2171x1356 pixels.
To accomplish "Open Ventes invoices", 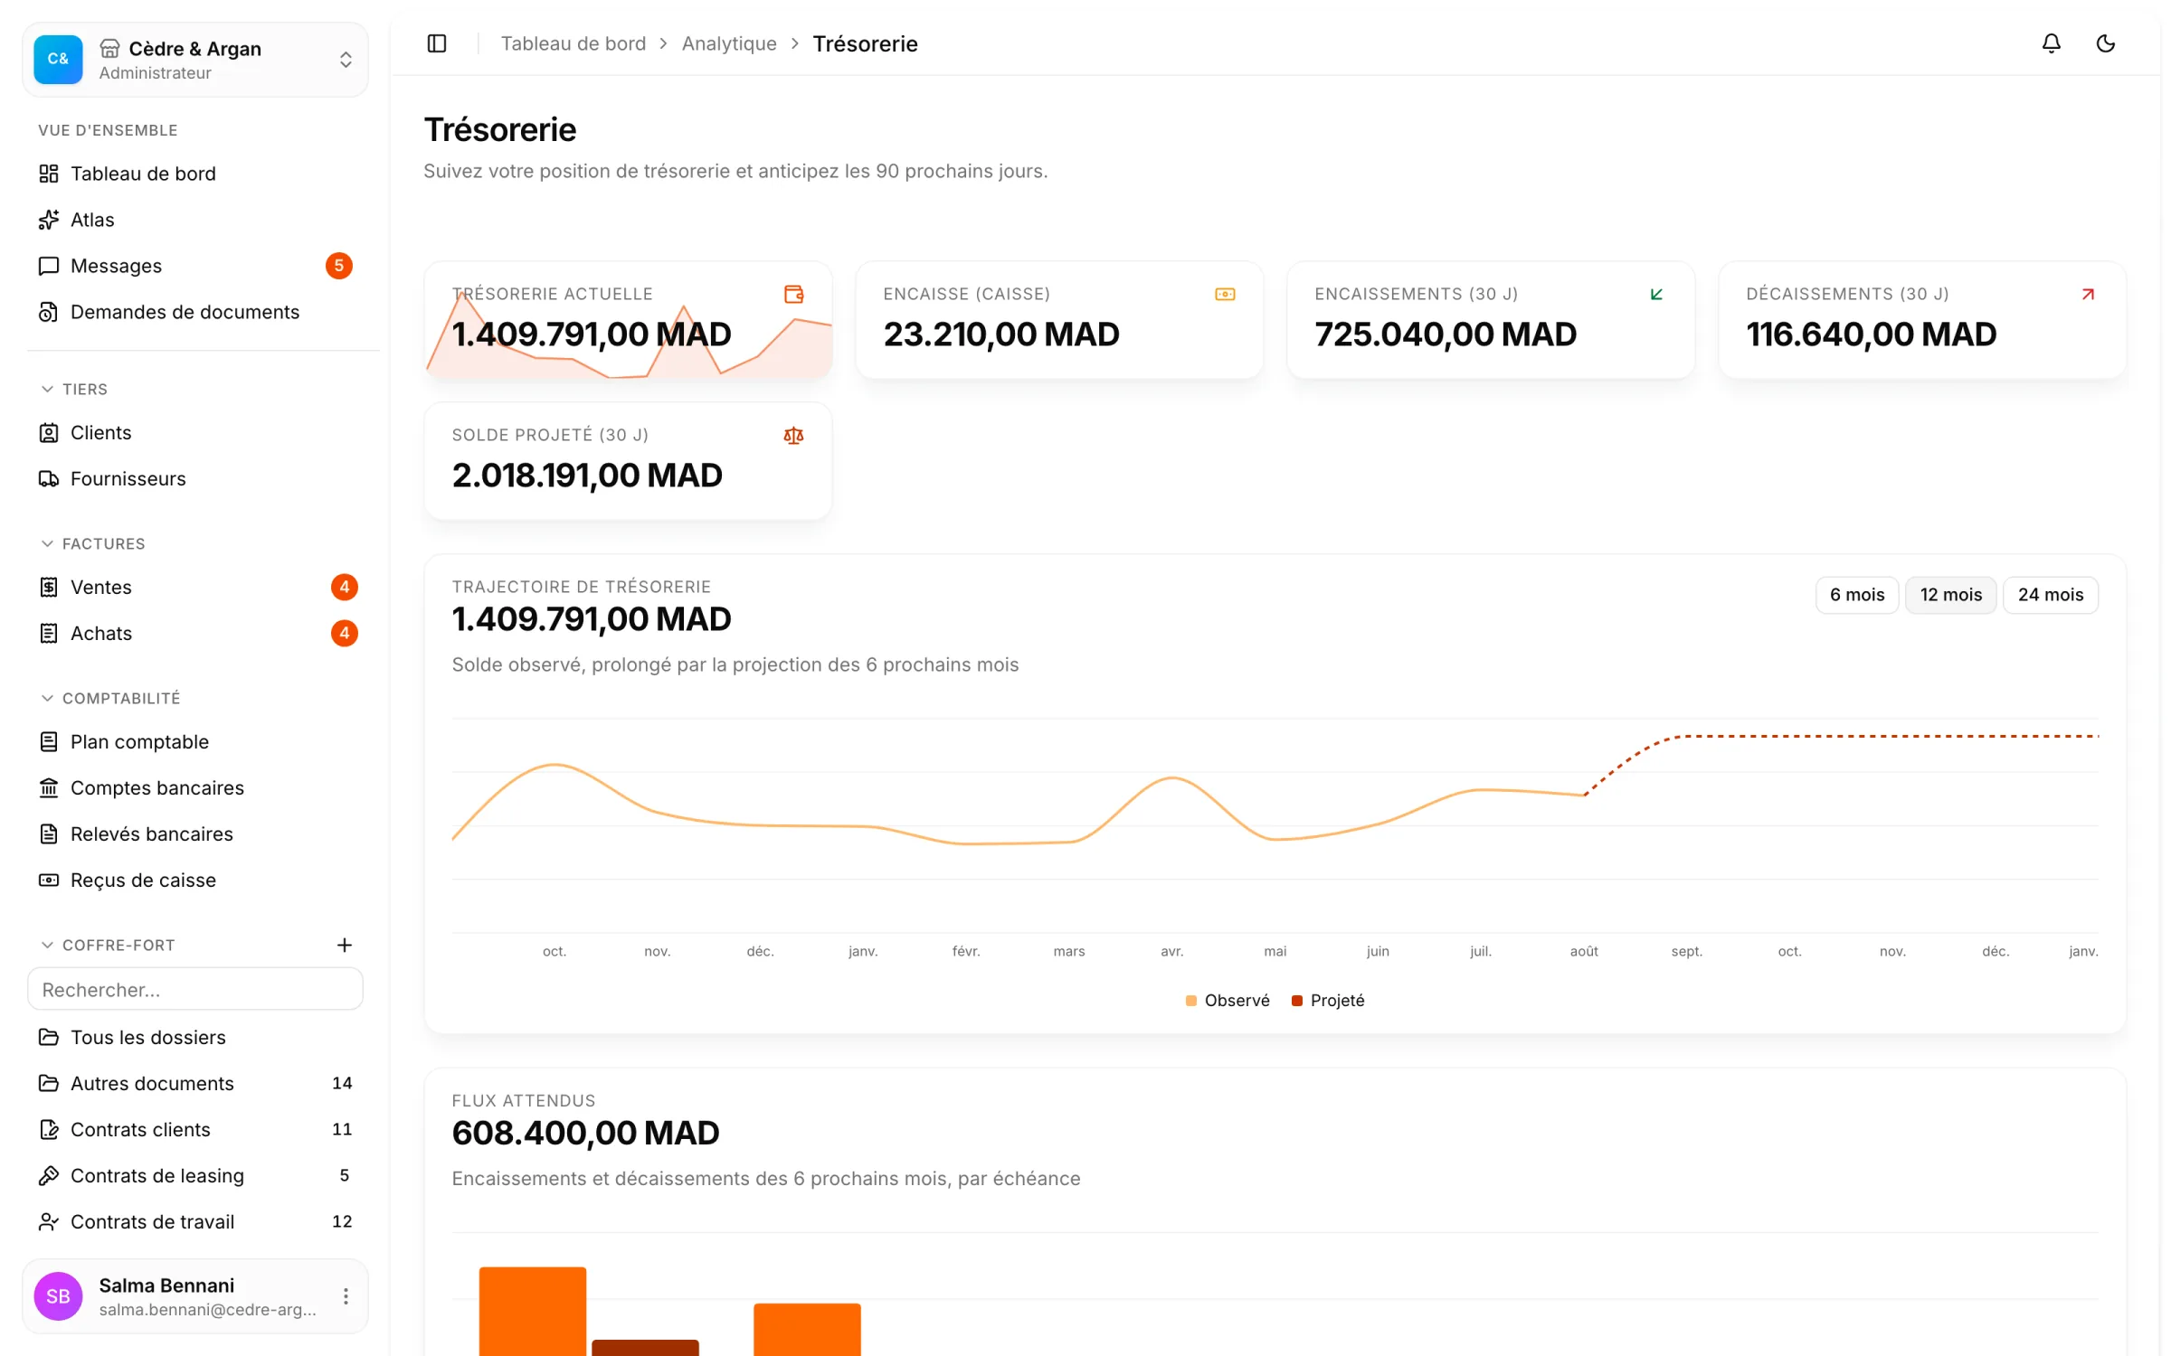I will click(x=195, y=588).
